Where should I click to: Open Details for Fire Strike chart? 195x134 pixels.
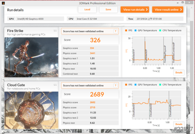click(179, 72)
